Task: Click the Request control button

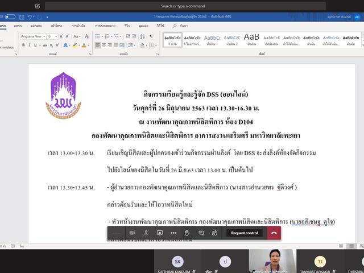Action: pos(244,233)
